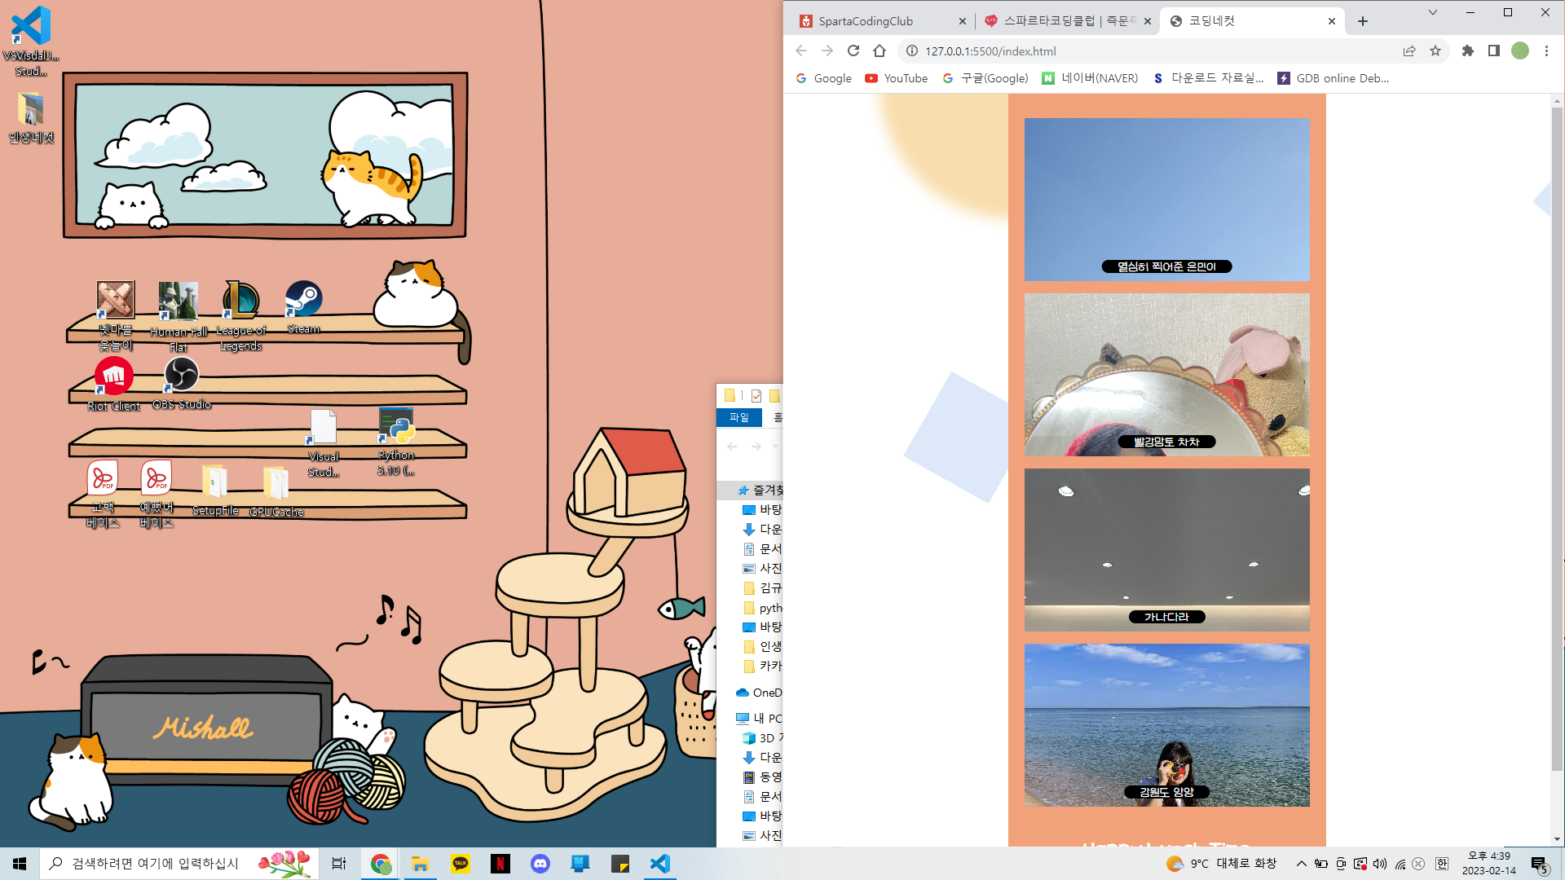
Task: View site information icon in address bar
Action: point(912,51)
